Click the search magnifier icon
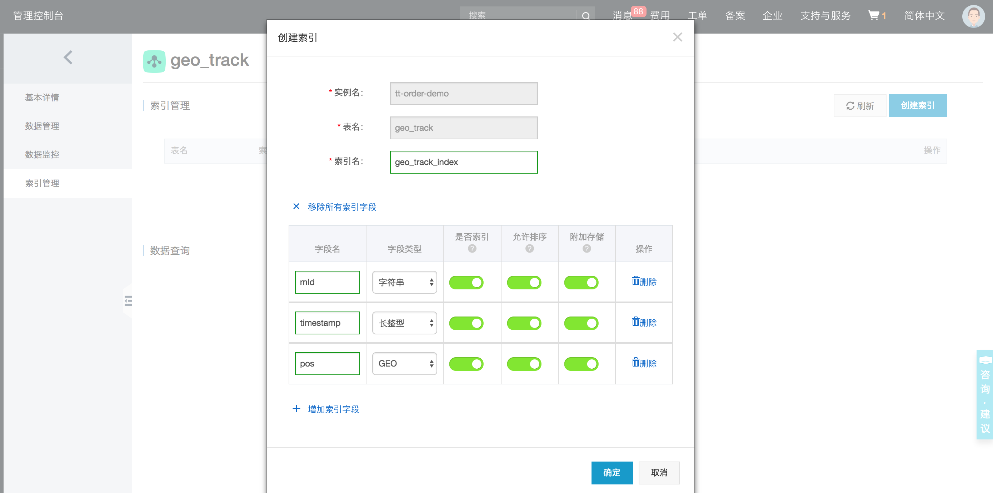This screenshot has height=493, width=993. click(586, 16)
